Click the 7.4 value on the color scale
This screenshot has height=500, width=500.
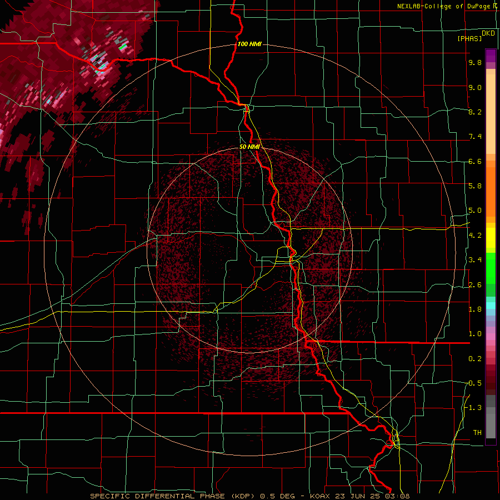[475, 137]
